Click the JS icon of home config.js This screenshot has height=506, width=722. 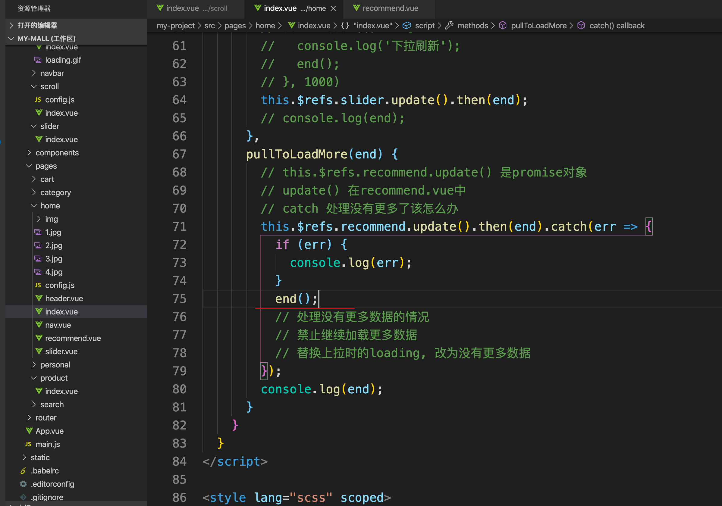[x=38, y=285]
